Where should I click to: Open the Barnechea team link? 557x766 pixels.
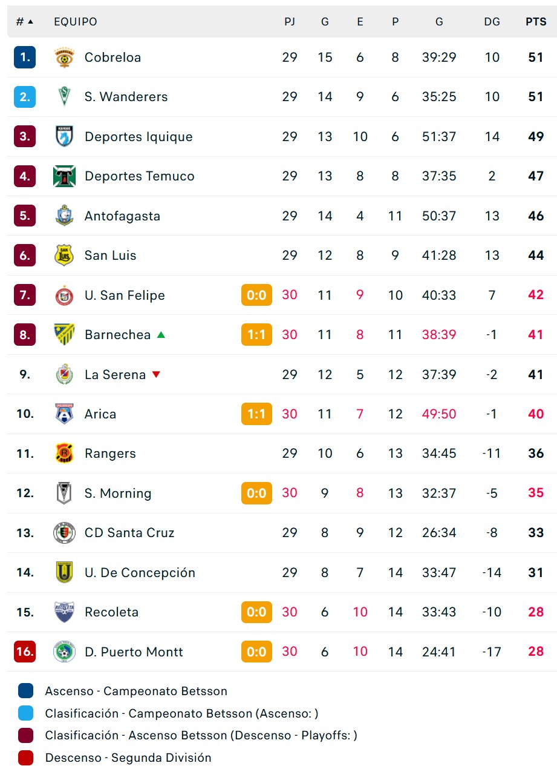pos(117,335)
